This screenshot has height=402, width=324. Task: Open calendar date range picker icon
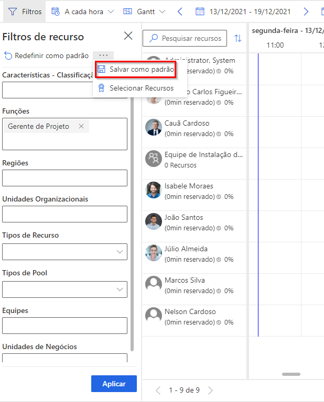[x=200, y=12]
